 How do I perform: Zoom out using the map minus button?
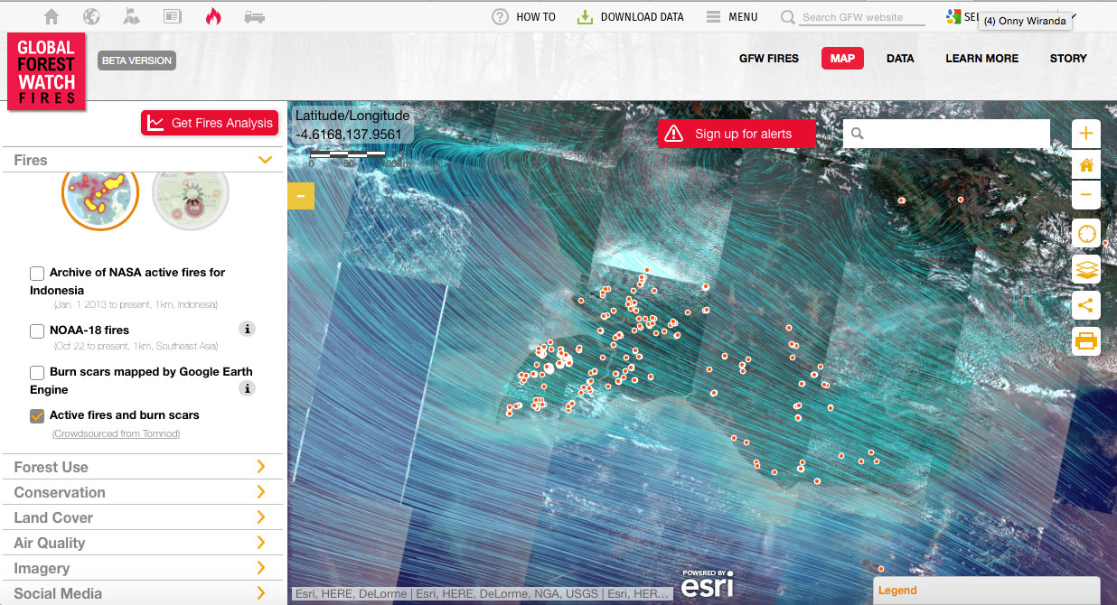pos(1085,195)
